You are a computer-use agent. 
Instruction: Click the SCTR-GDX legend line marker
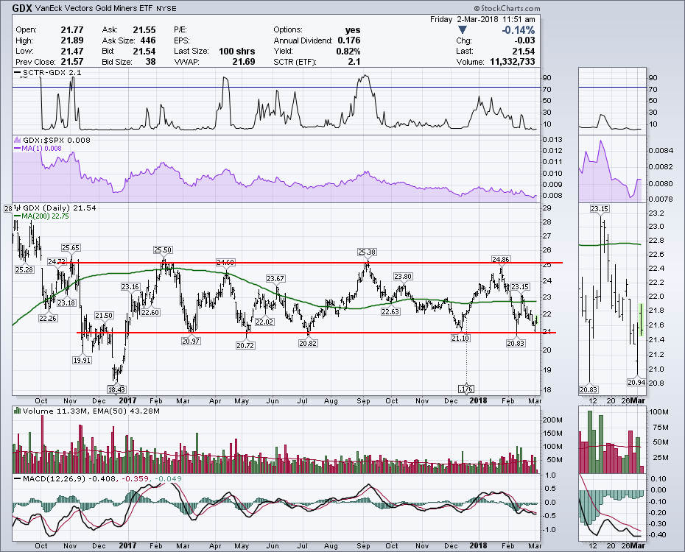click(18, 74)
